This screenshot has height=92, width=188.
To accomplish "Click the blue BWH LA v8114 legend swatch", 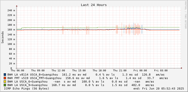I will [x=5, y=75].
